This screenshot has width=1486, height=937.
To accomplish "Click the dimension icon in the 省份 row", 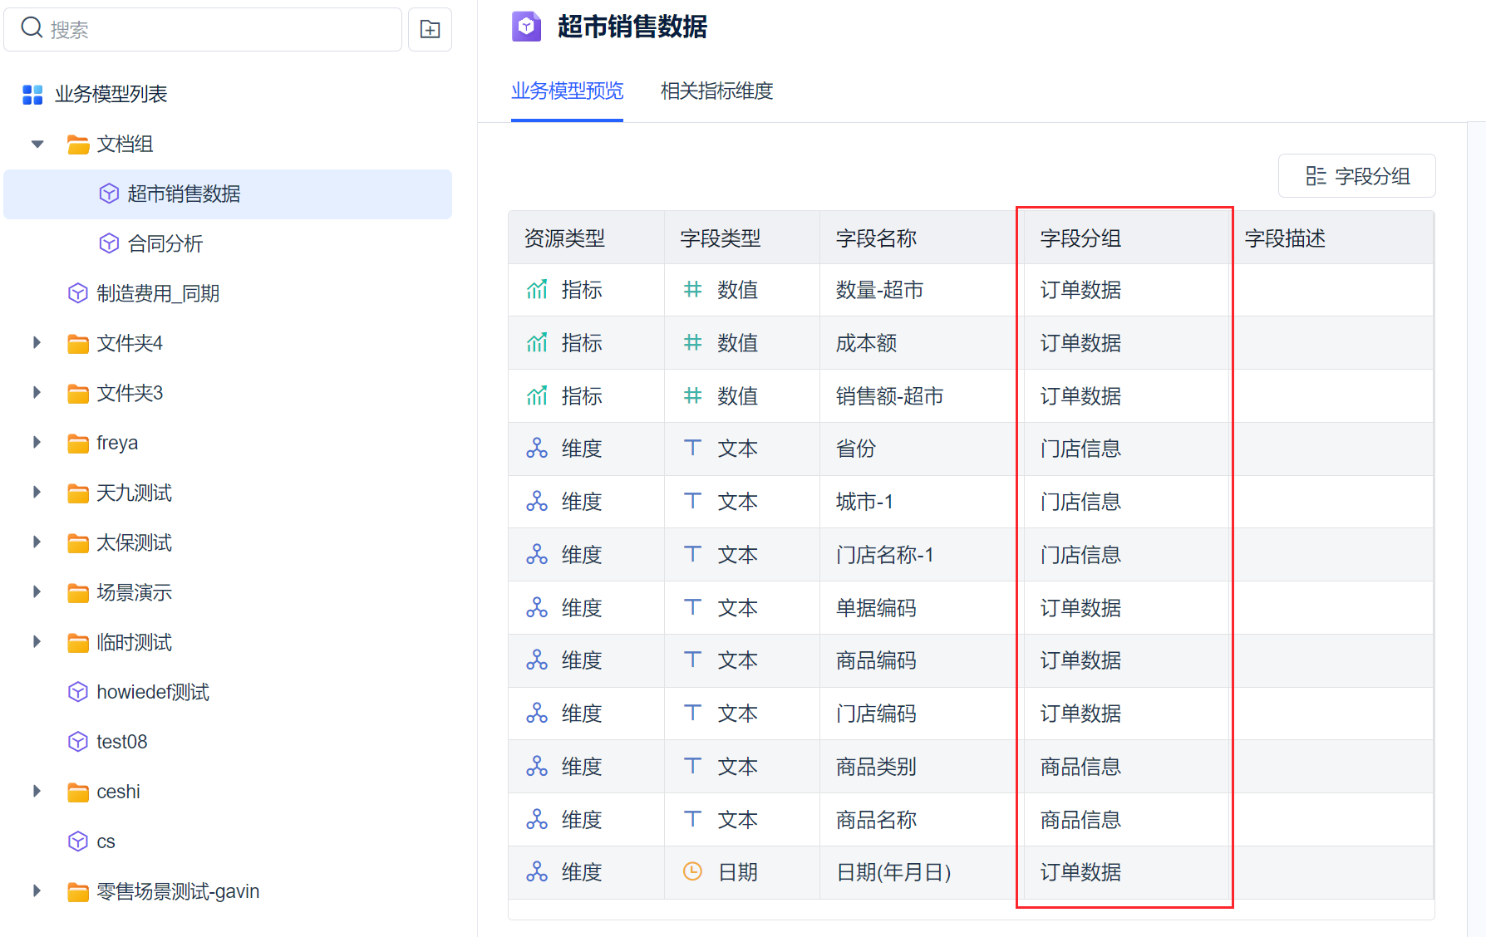I will click(x=537, y=449).
